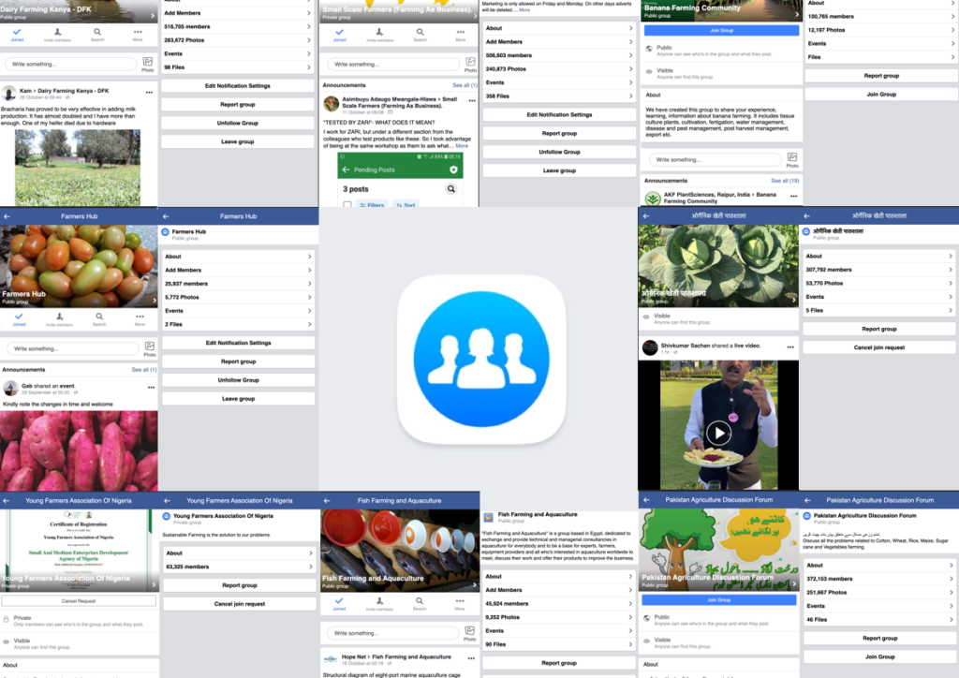This screenshot has width=959, height=678.
Task: Click the blue Join Group button under Banana Farming Community
Action: click(x=721, y=31)
